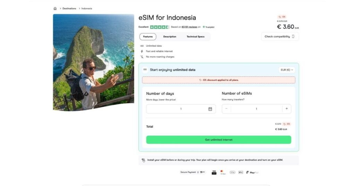
Task: Click the Number of days field
Action: [x=181, y=109]
